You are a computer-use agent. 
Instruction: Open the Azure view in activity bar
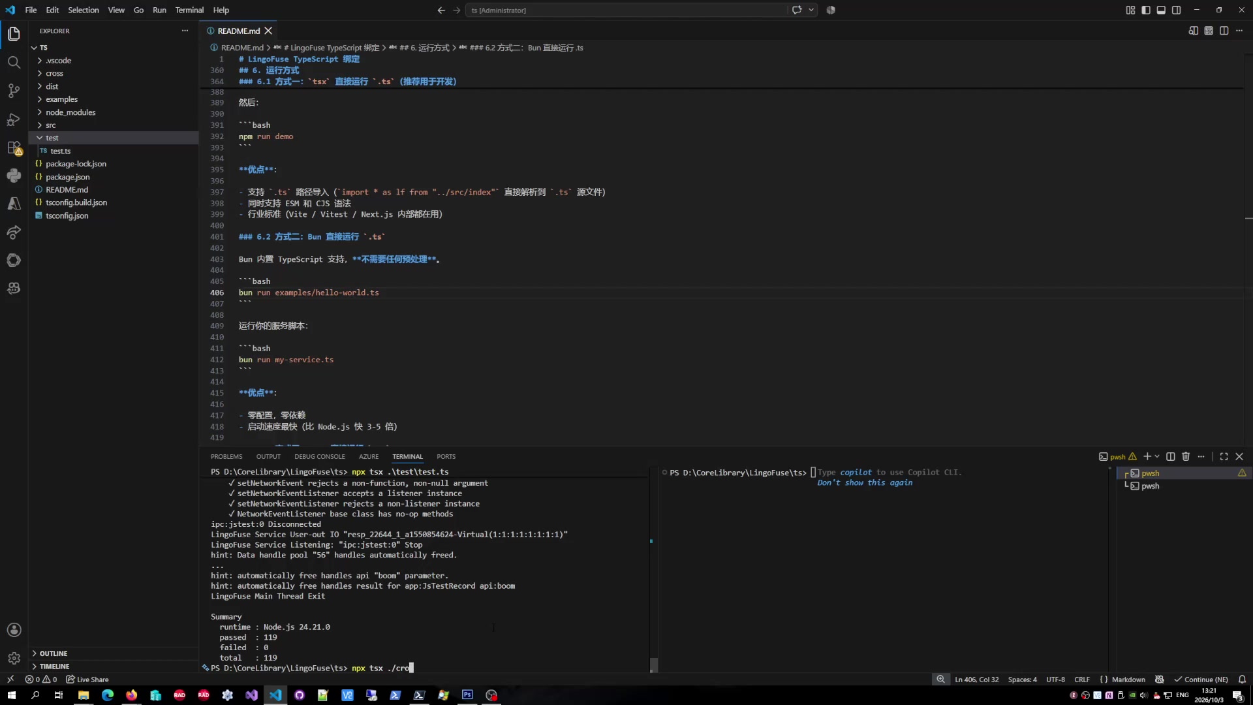click(x=14, y=204)
